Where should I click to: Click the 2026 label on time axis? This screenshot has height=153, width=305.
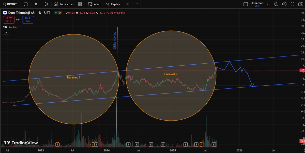coord(239,150)
